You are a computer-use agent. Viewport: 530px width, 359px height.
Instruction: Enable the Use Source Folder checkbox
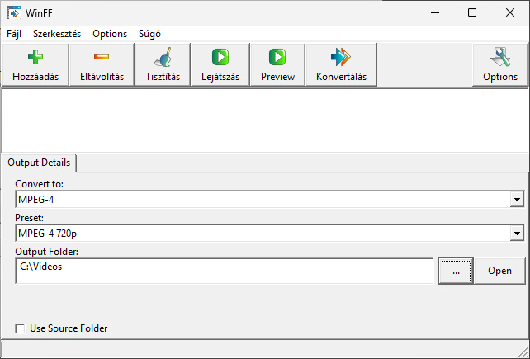[20, 328]
